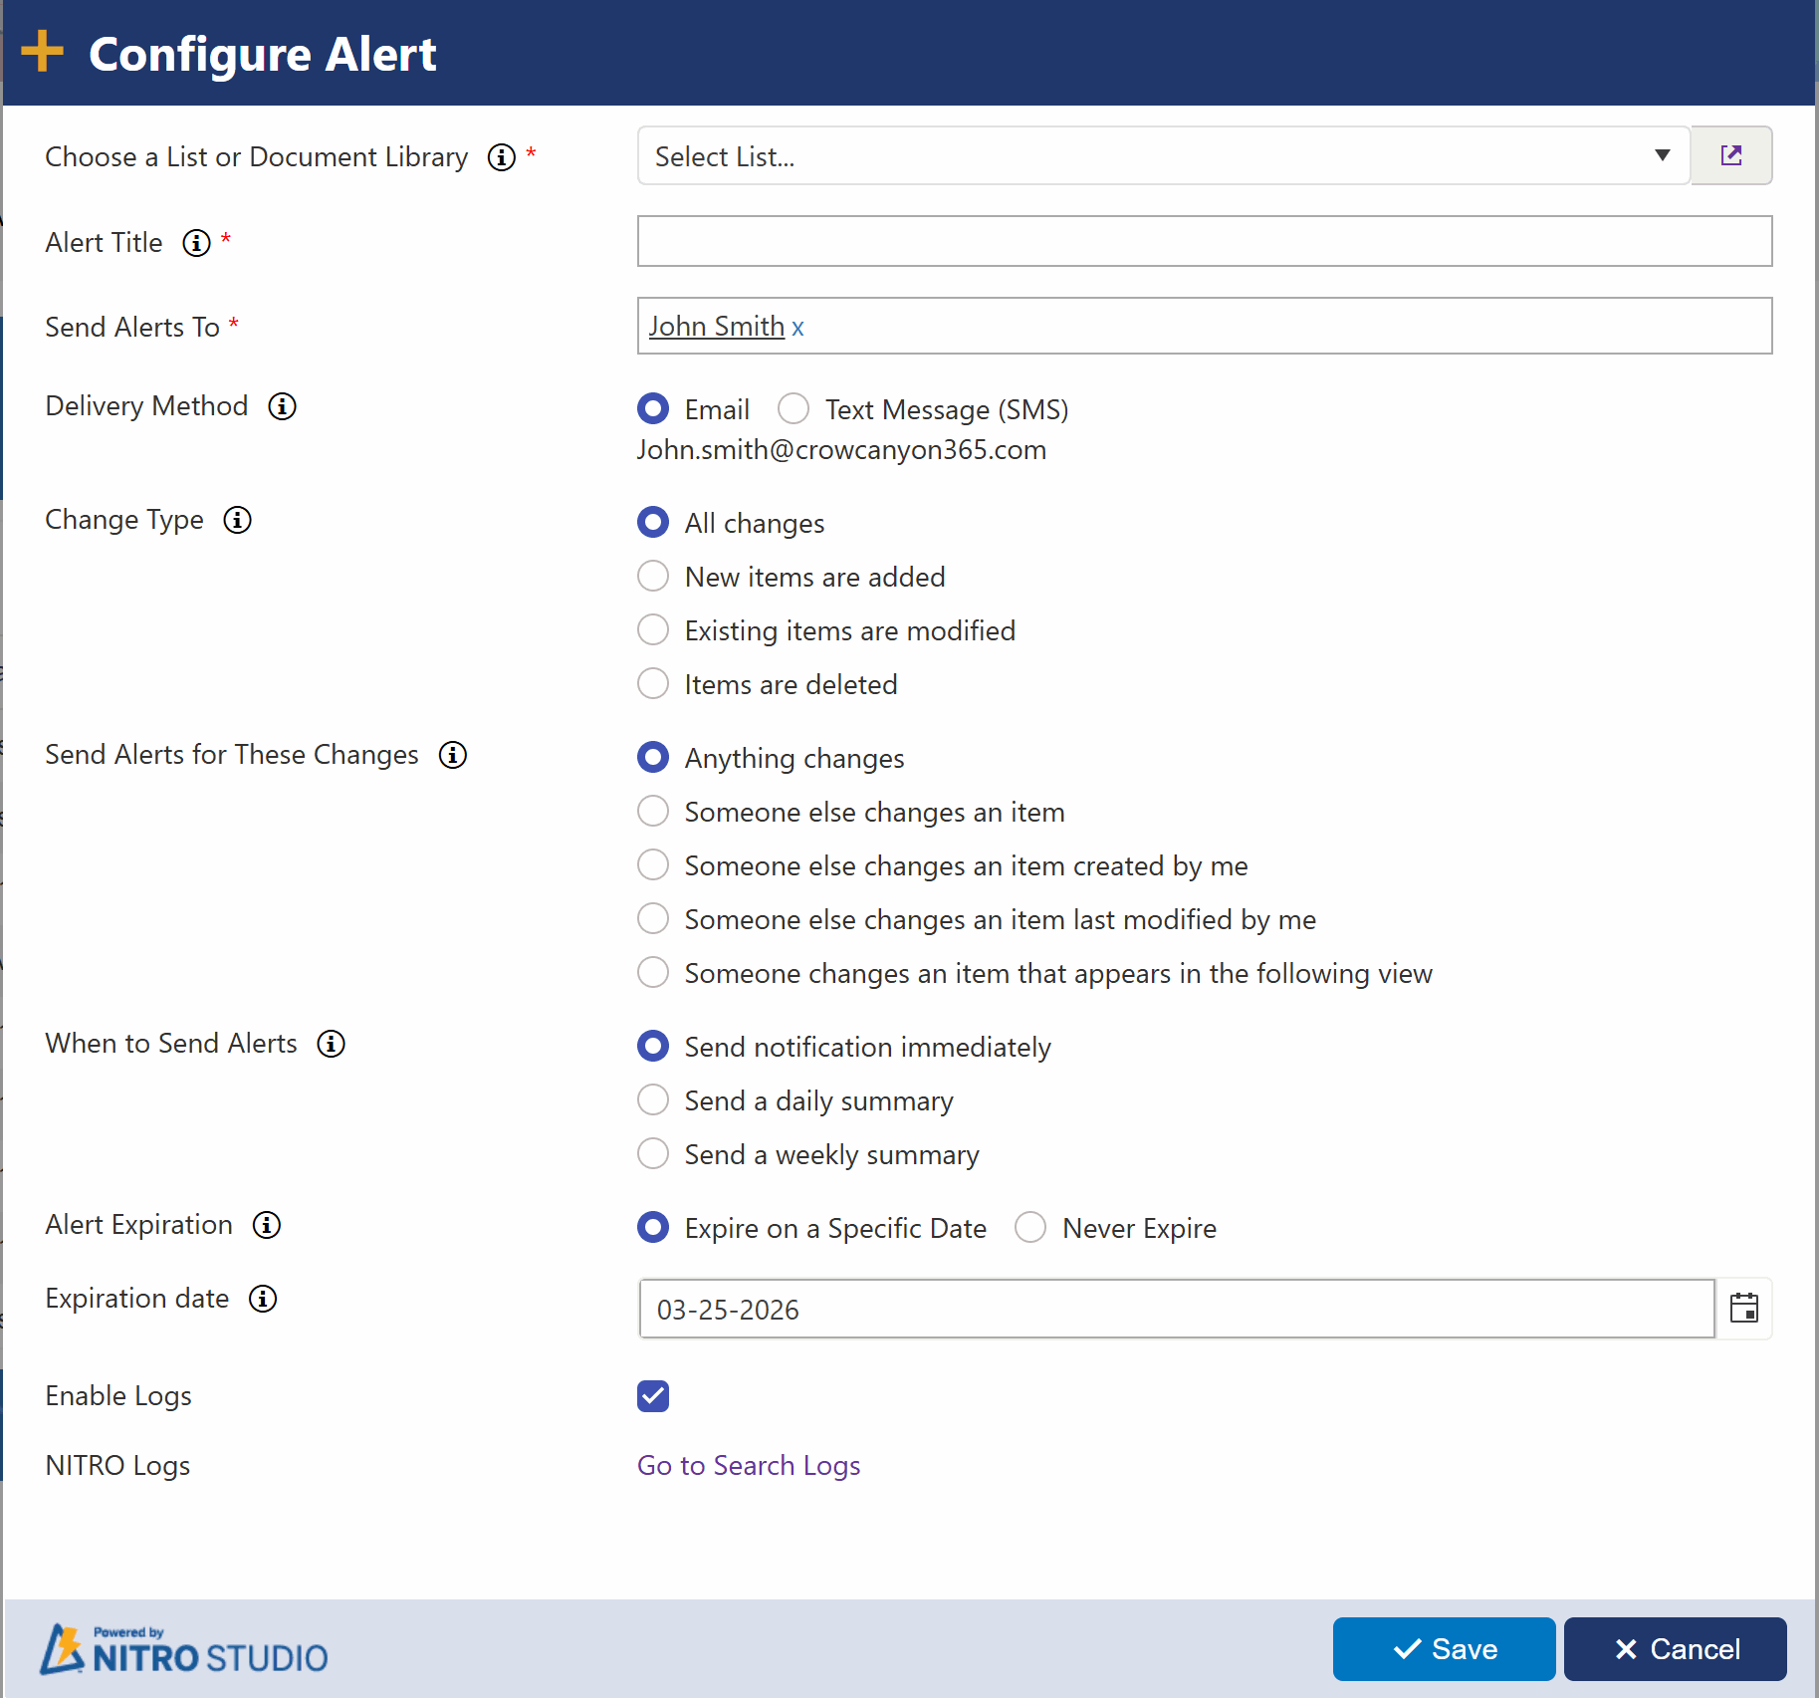This screenshot has width=1819, height=1698.
Task: Save the alert configuration
Action: click(1443, 1649)
